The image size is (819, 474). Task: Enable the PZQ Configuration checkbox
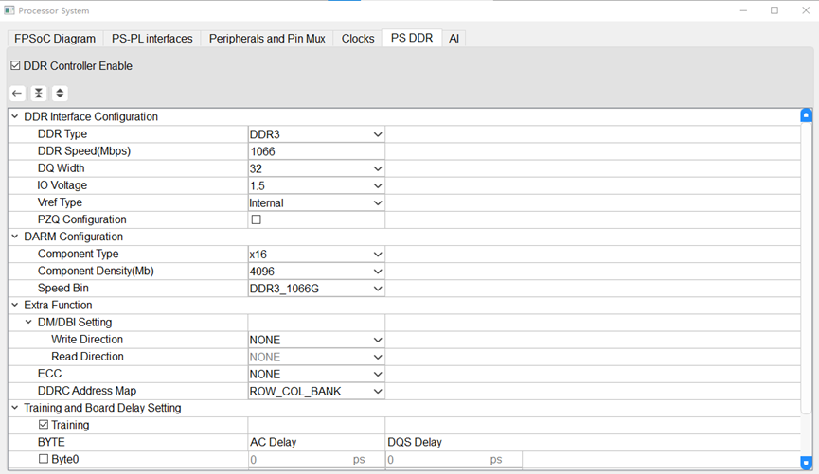click(256, 219)
